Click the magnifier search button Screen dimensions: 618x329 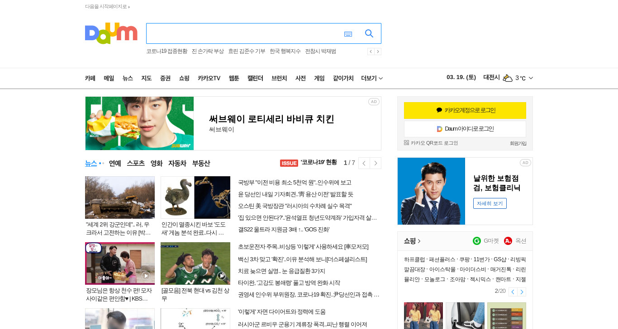pos(369,33)
